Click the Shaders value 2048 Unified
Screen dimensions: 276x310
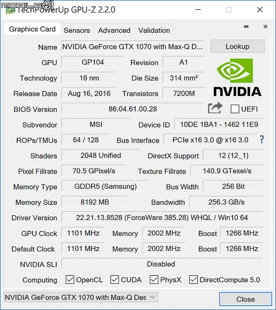[x=101, y=155]
